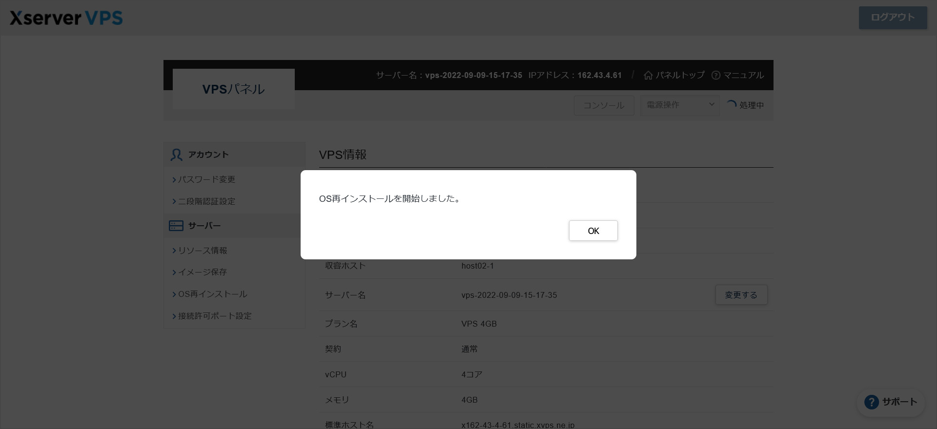Click the ログアウト button
This screenshot has height=429, width=937.
[893, 18]
